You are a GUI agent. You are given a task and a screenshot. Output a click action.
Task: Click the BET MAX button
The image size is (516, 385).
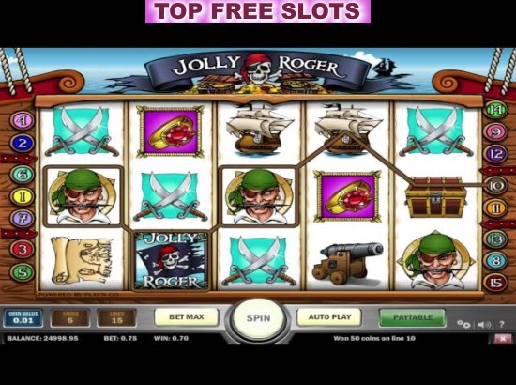tap(187, 317)
